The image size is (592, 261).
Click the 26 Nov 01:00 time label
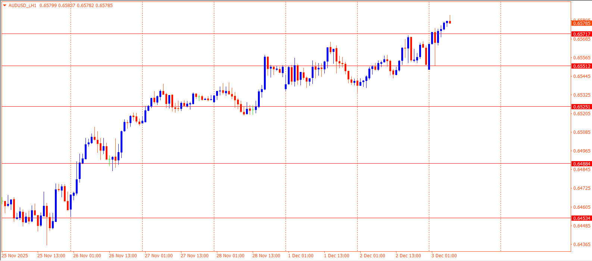point(87,256)
